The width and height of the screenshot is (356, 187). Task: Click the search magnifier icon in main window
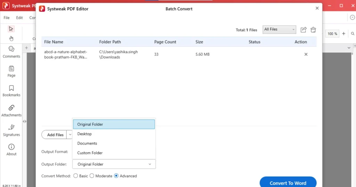point(353,34)
